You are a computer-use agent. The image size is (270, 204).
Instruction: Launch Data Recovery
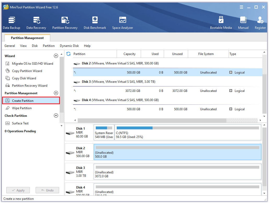[36, 23]
